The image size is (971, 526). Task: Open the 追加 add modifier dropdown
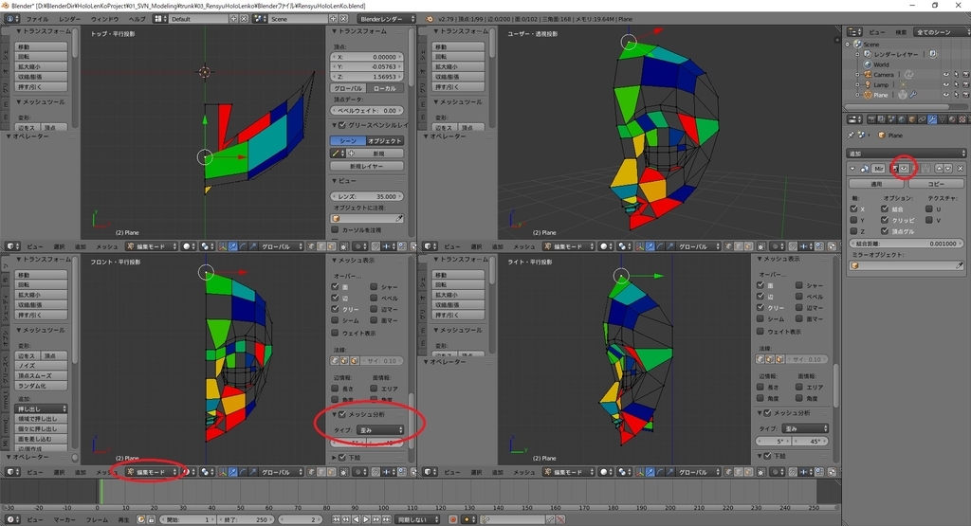coord(906,153)
